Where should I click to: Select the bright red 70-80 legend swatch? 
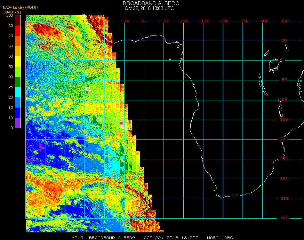(x=18, y=31)
